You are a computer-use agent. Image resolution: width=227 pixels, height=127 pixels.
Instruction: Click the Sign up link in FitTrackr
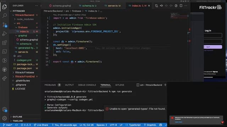215,72
